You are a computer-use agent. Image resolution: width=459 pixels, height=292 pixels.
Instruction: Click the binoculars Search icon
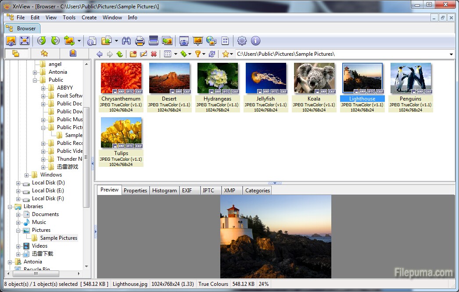click(x=126, y=41)
